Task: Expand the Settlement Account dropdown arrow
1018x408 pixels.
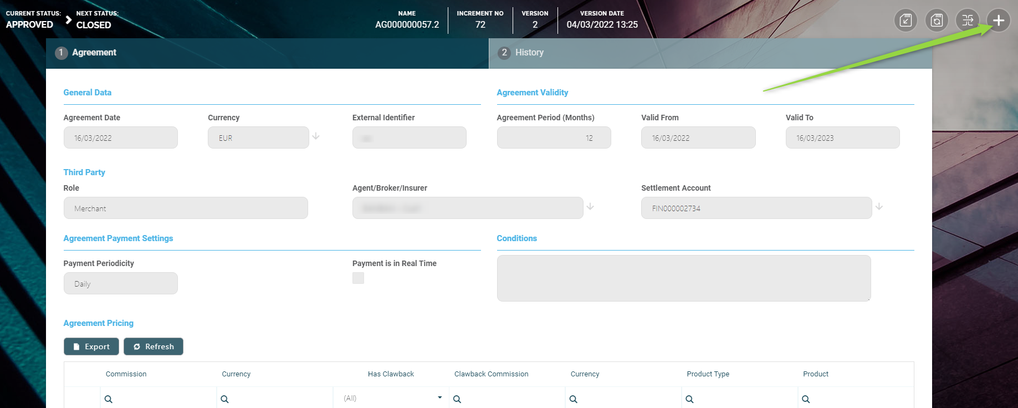Action: [879, 207]
